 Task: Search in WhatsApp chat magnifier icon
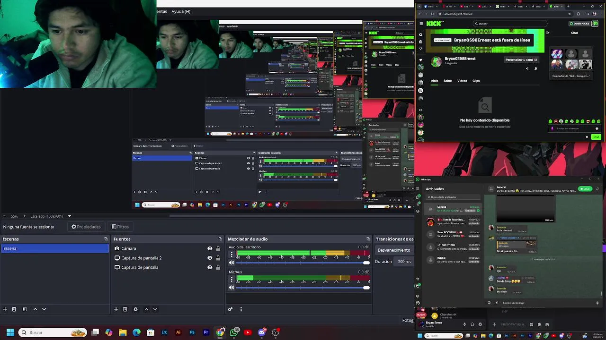597,189
